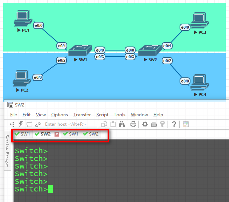Open the File menu
This screenshot has width=229, height=202.
pos(13,115)
